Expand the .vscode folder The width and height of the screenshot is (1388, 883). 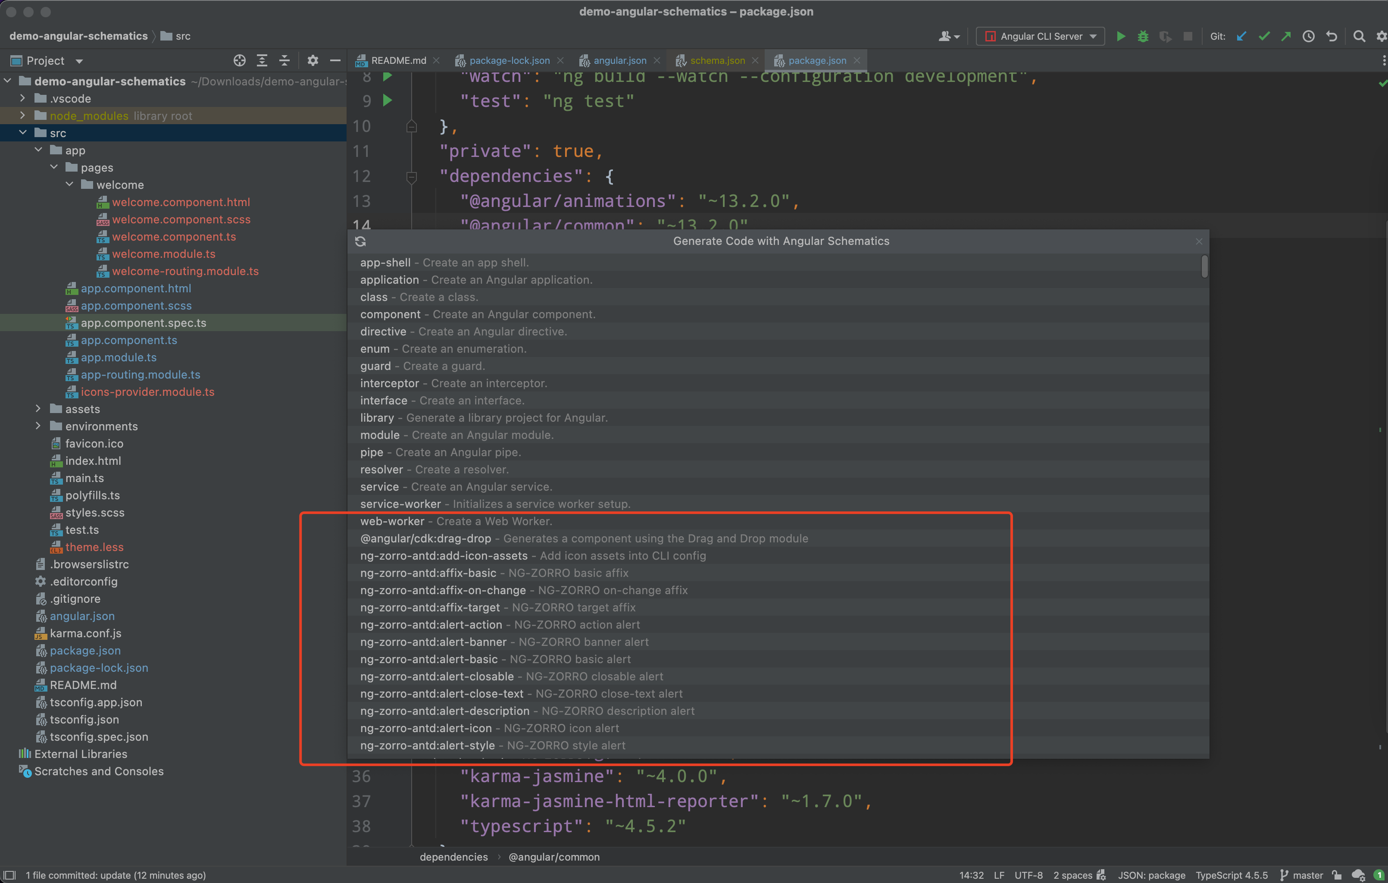(x=22, y=98)
